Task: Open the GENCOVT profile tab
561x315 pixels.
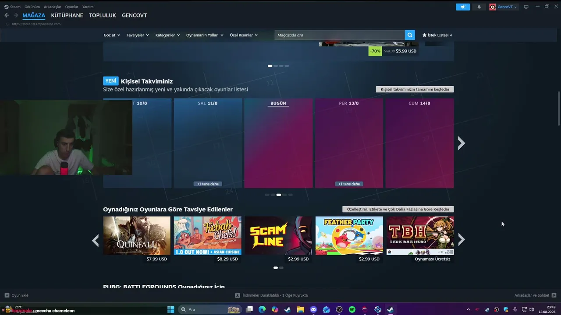Action: tap(135, 15)
